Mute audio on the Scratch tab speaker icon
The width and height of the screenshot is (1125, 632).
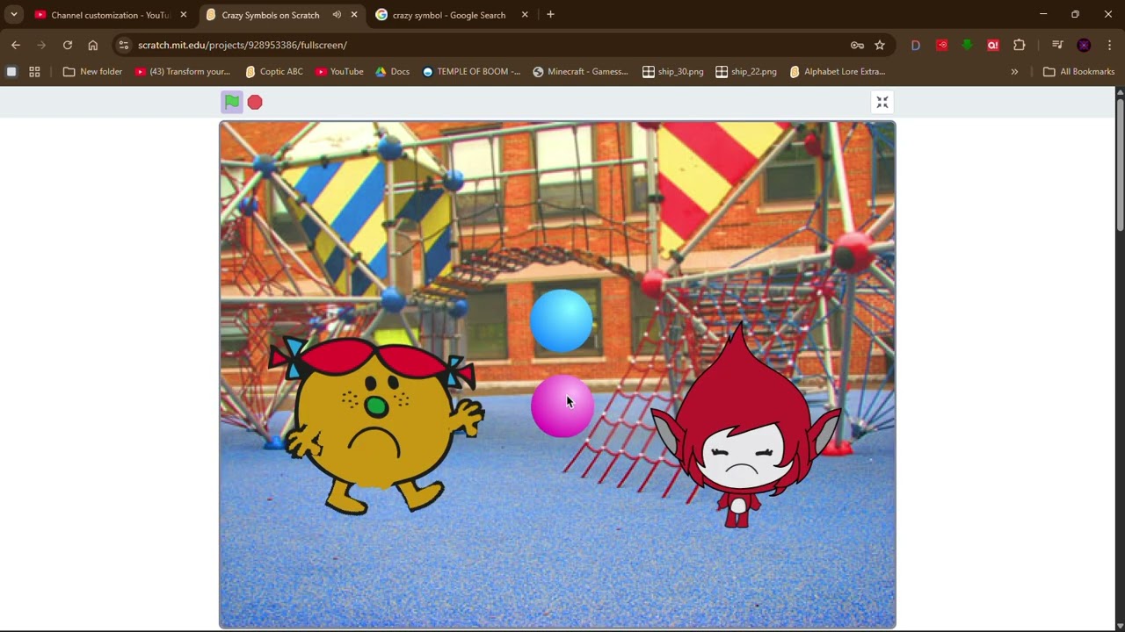337,15
